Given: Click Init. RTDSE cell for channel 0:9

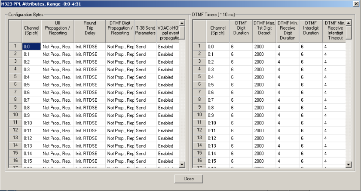Looking at the screenshot, I should coord(89,115).
